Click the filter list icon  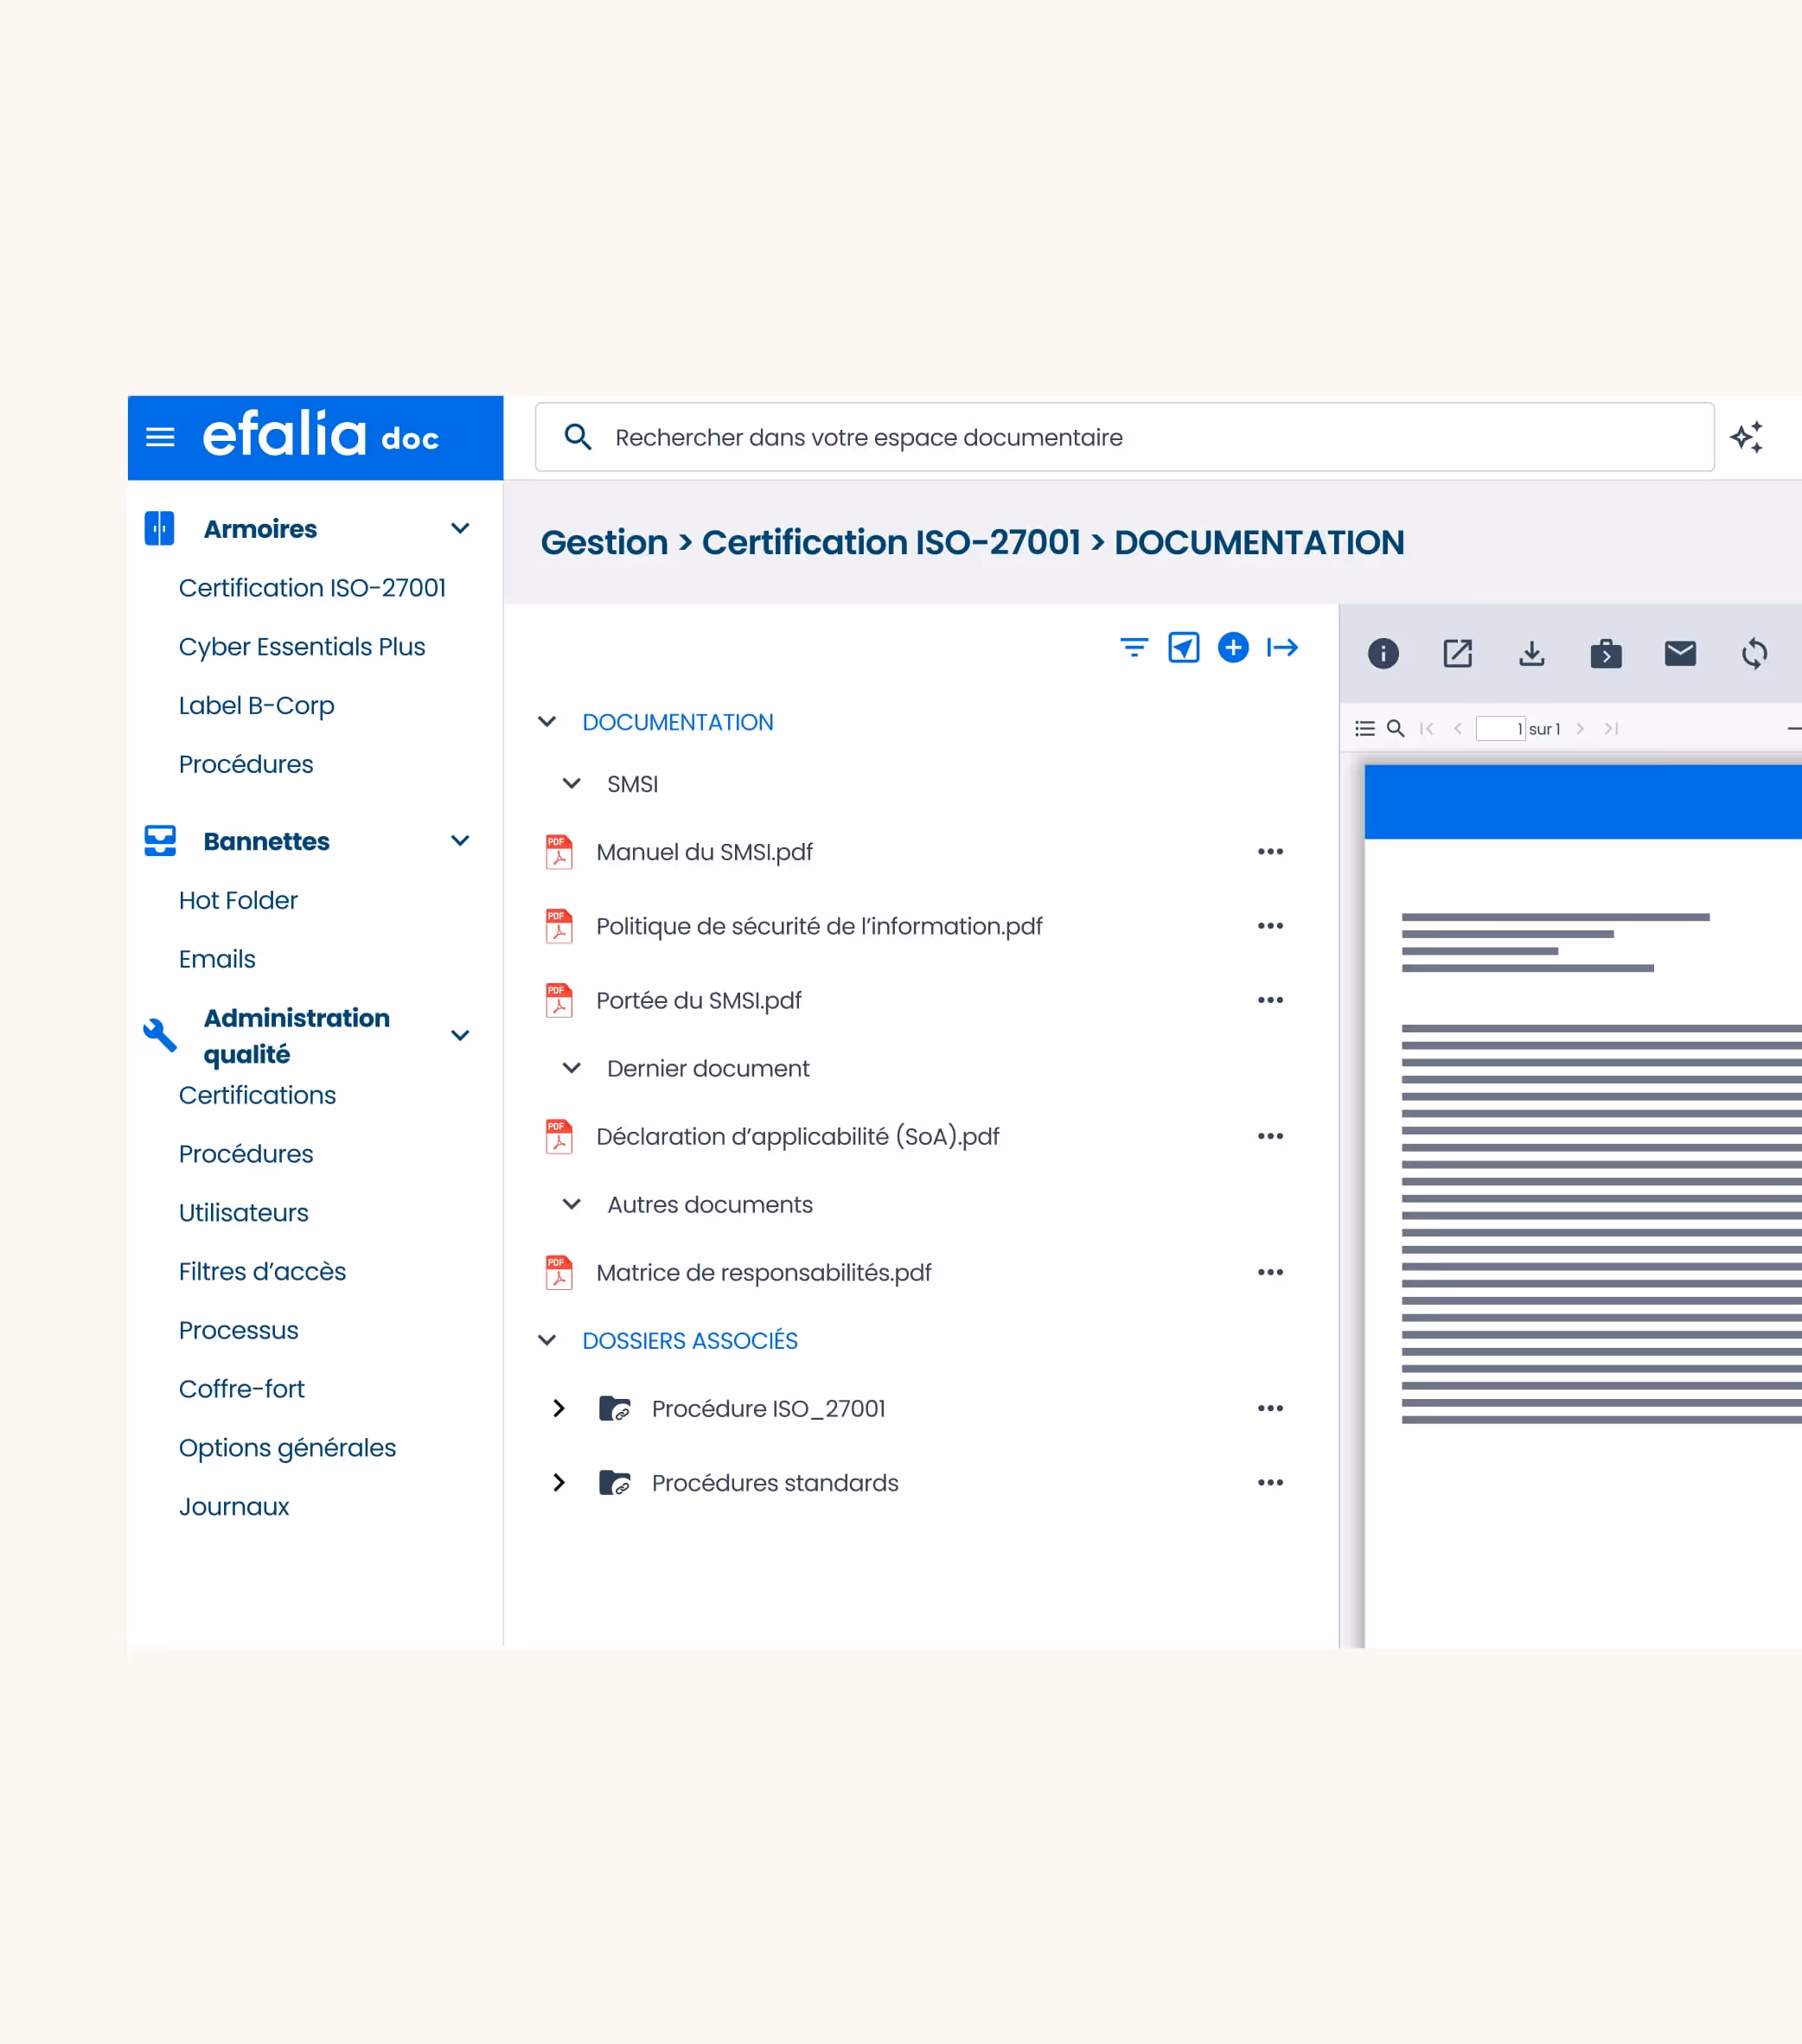[x=1134, y=648]
